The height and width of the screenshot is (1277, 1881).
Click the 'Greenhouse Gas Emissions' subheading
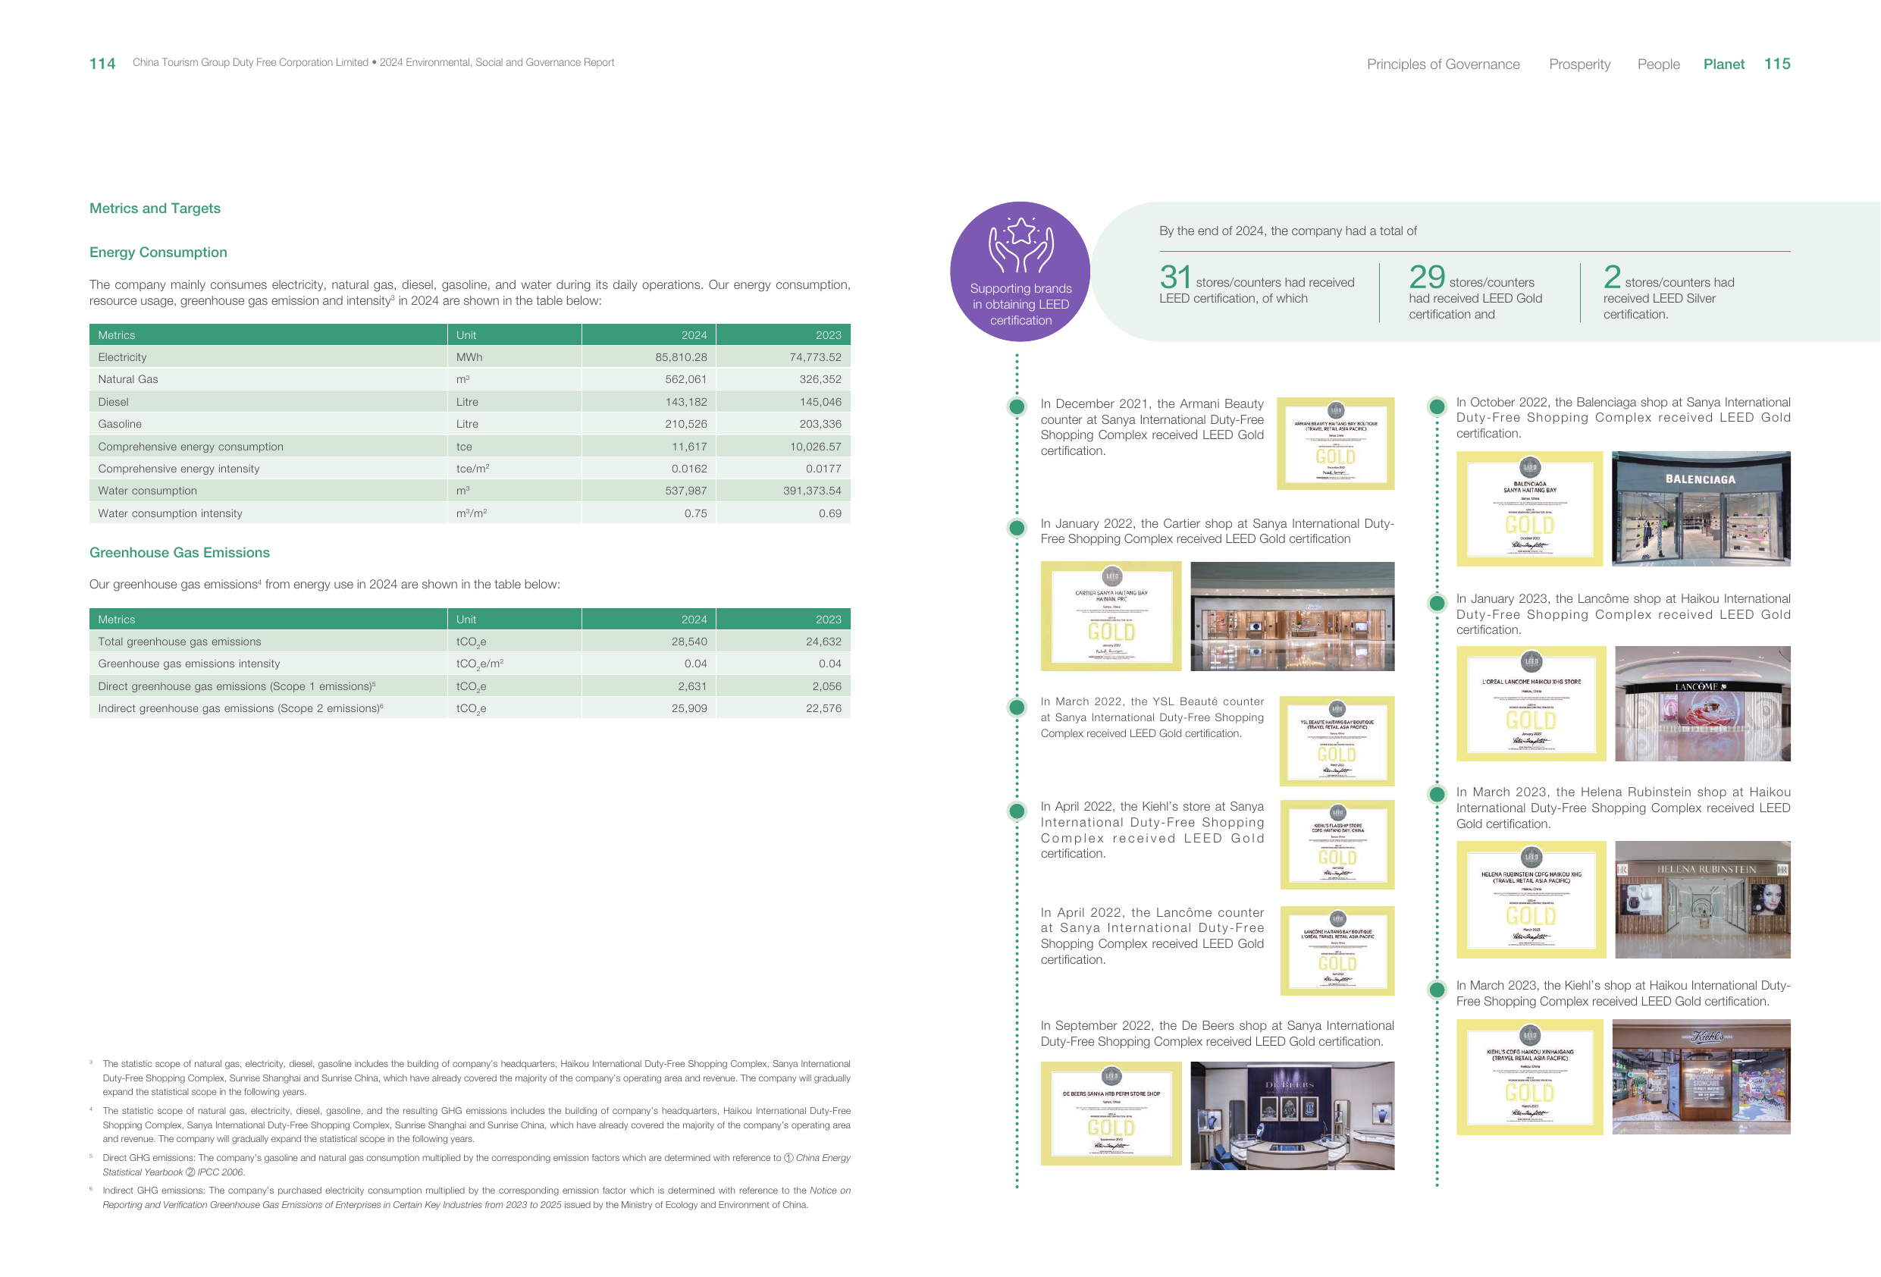point(179,552)
